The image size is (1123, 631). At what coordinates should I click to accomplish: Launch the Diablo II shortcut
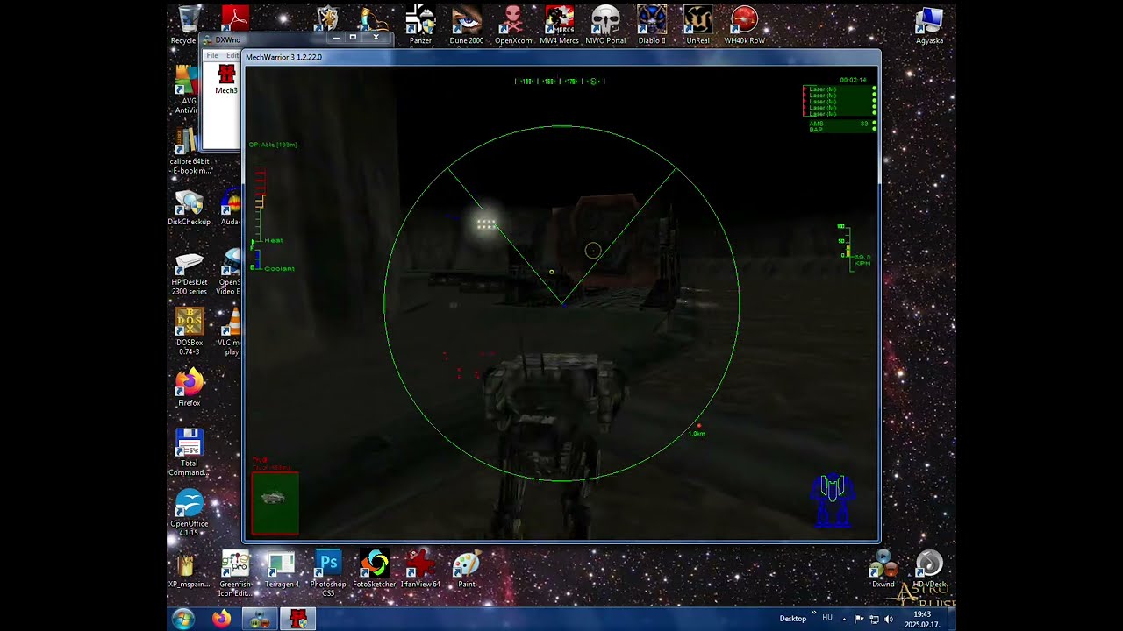652,24
